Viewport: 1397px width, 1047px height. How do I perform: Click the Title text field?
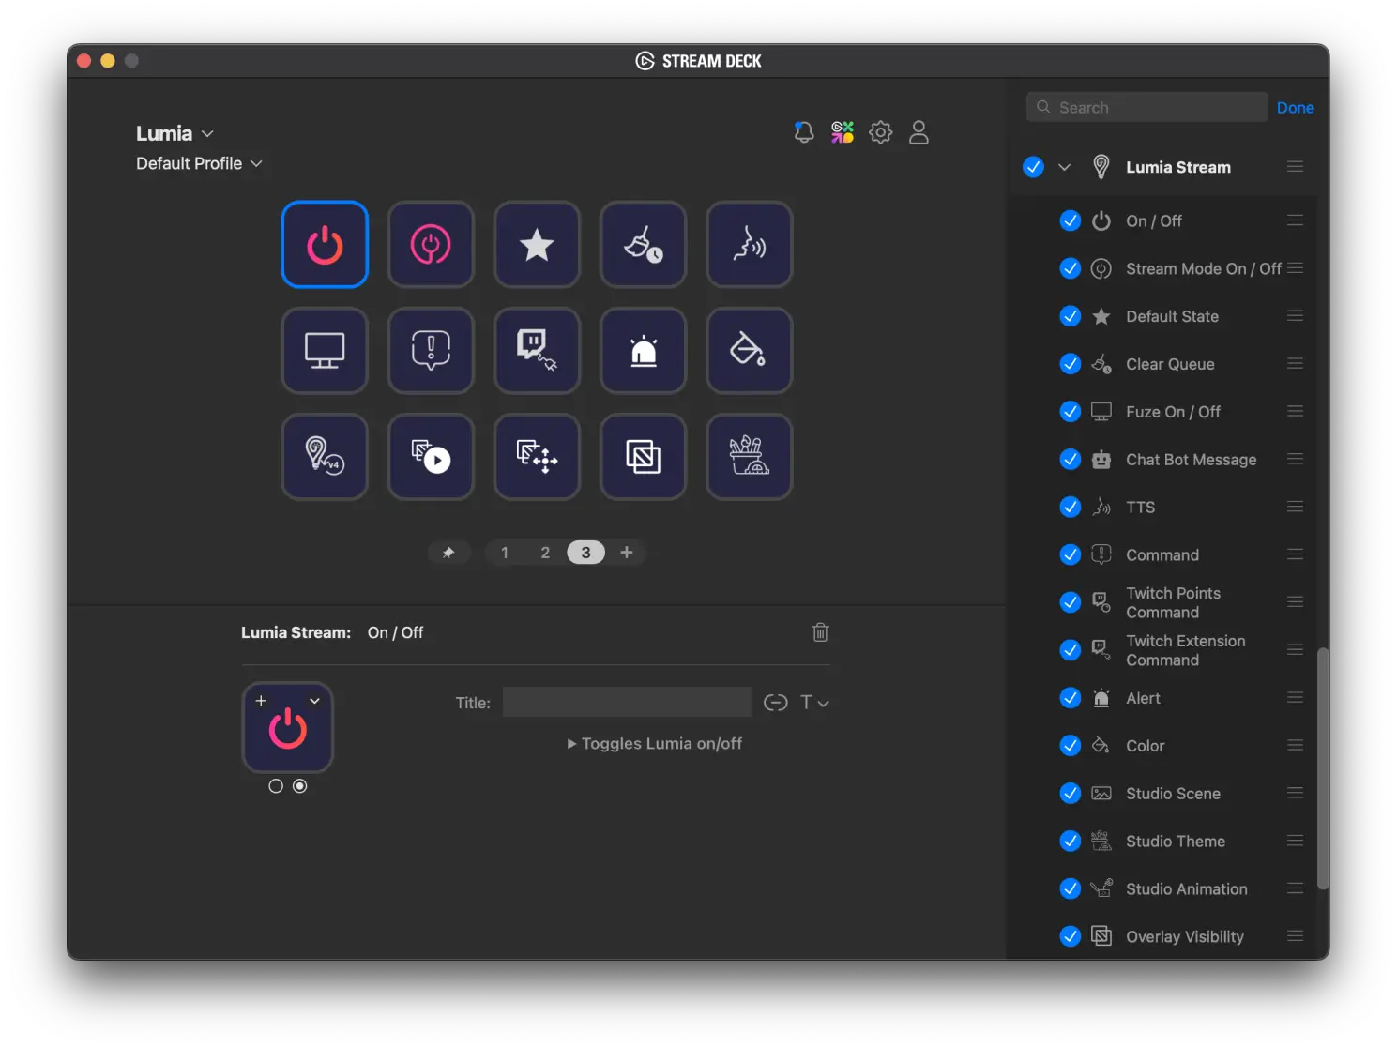[627, 702]
